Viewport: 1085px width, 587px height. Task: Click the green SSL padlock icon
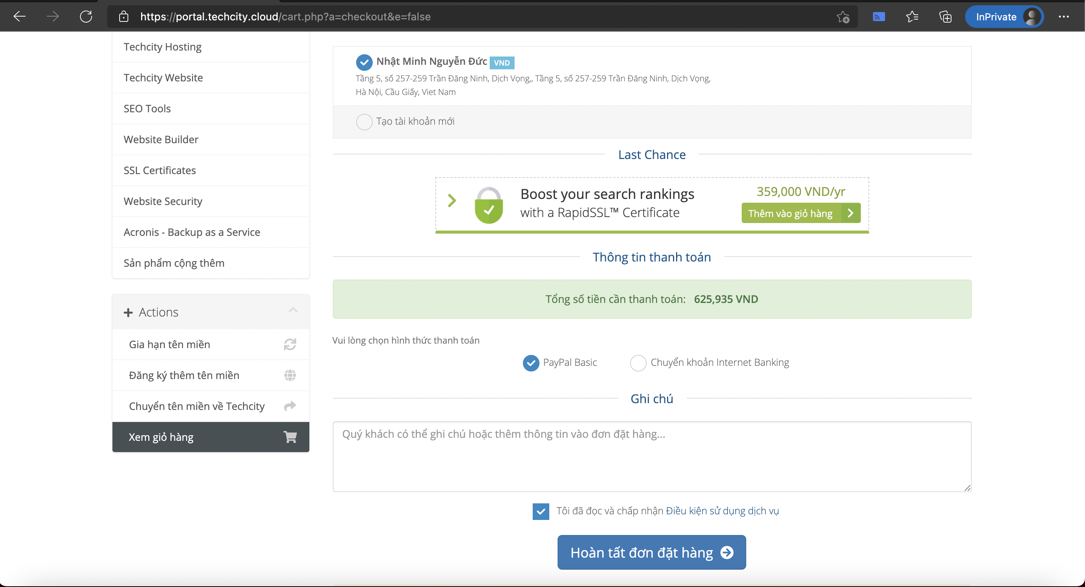click(x=489, y=205)
